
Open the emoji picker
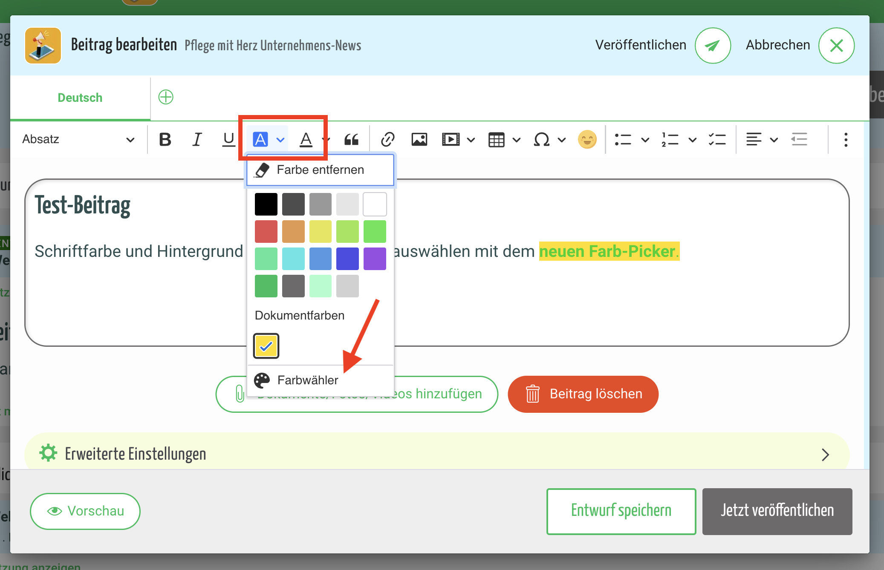click(x=587, y=139)
